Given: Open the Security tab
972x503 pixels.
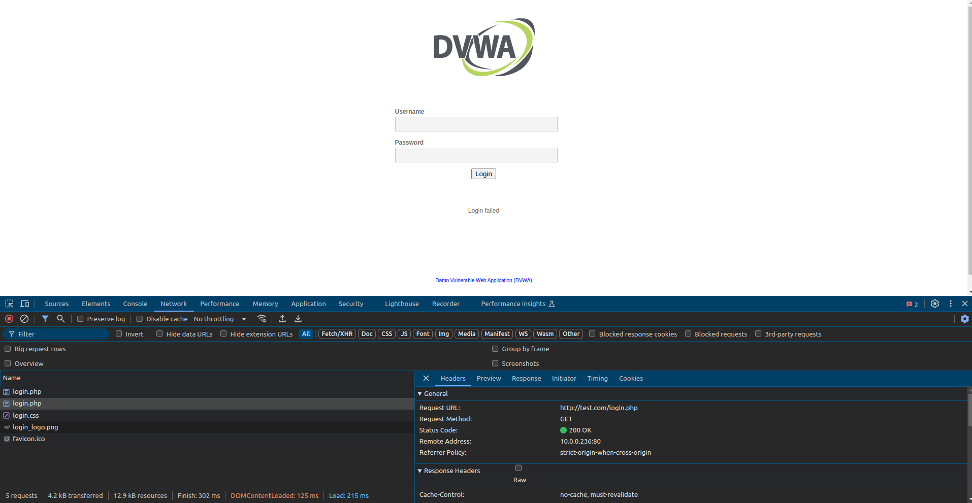Looking at the screenshot, I should click(x=351, y=304).
